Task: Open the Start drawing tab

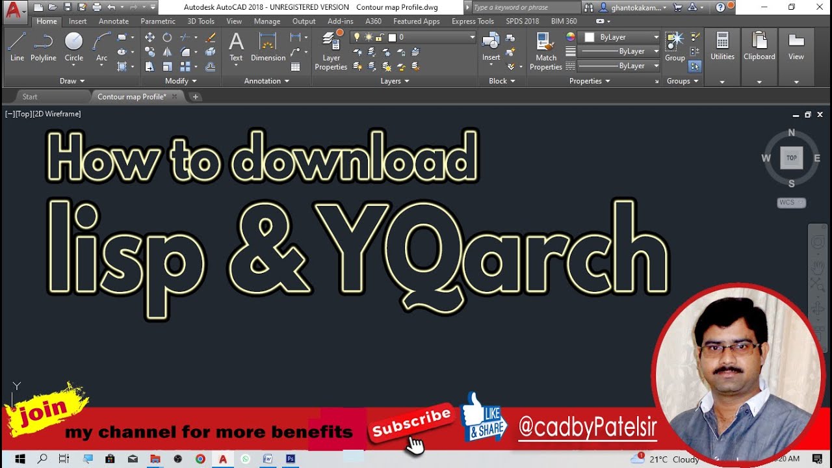Action: click(x=30, y=97)
